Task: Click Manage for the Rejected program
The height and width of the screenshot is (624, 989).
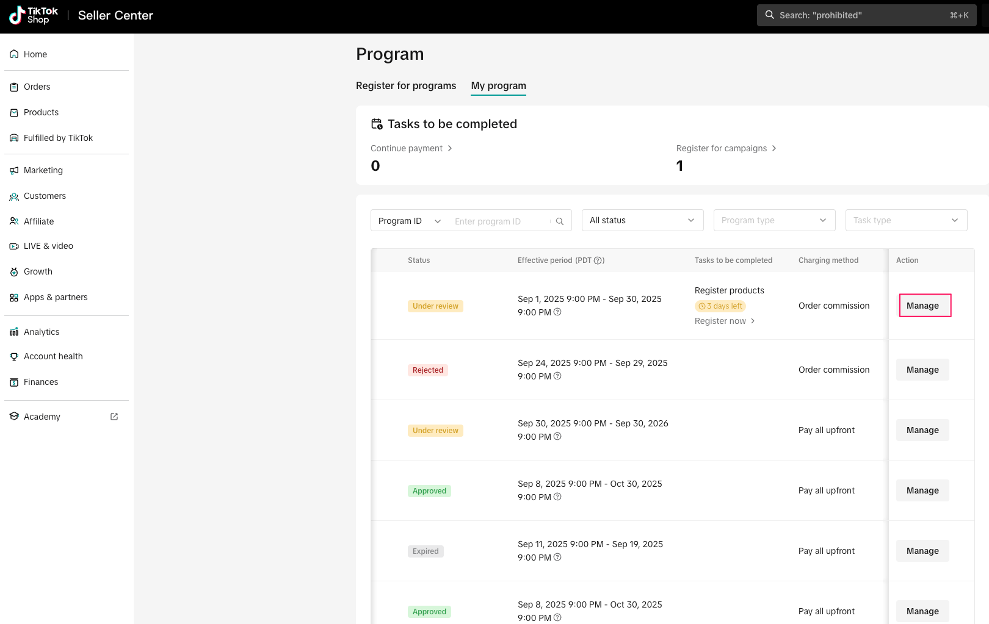Action: pos(922,370)
